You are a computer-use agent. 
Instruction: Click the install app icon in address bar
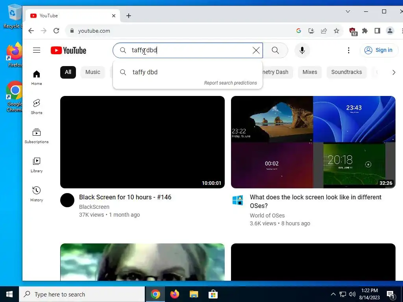(311, 31)
